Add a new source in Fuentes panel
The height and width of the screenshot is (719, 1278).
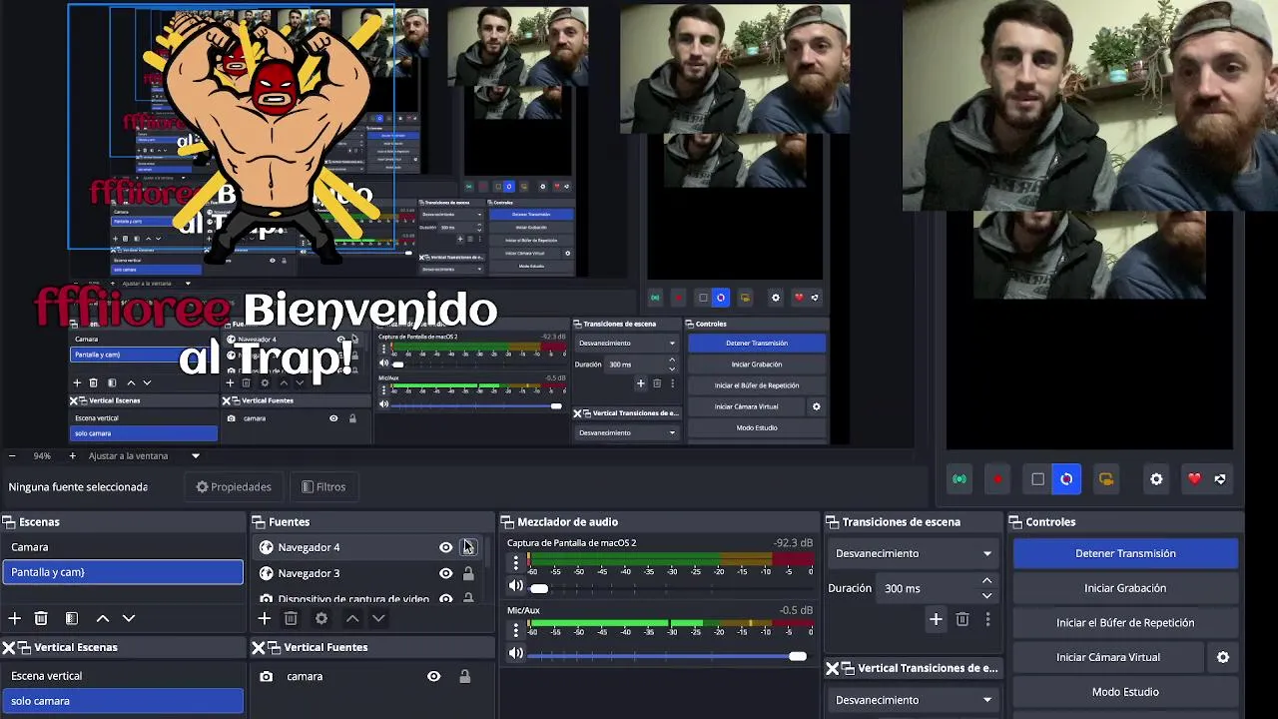pos(264,619)
